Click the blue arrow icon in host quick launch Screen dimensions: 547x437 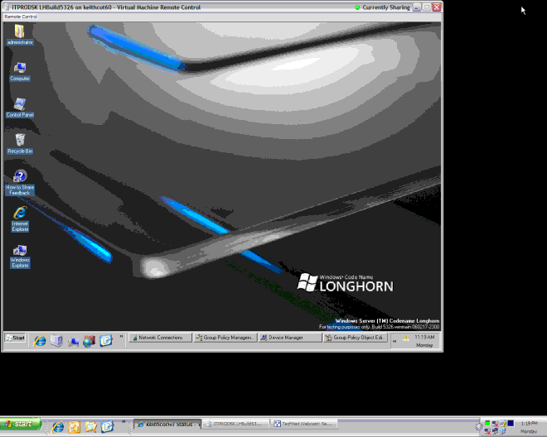click(108, 426)
